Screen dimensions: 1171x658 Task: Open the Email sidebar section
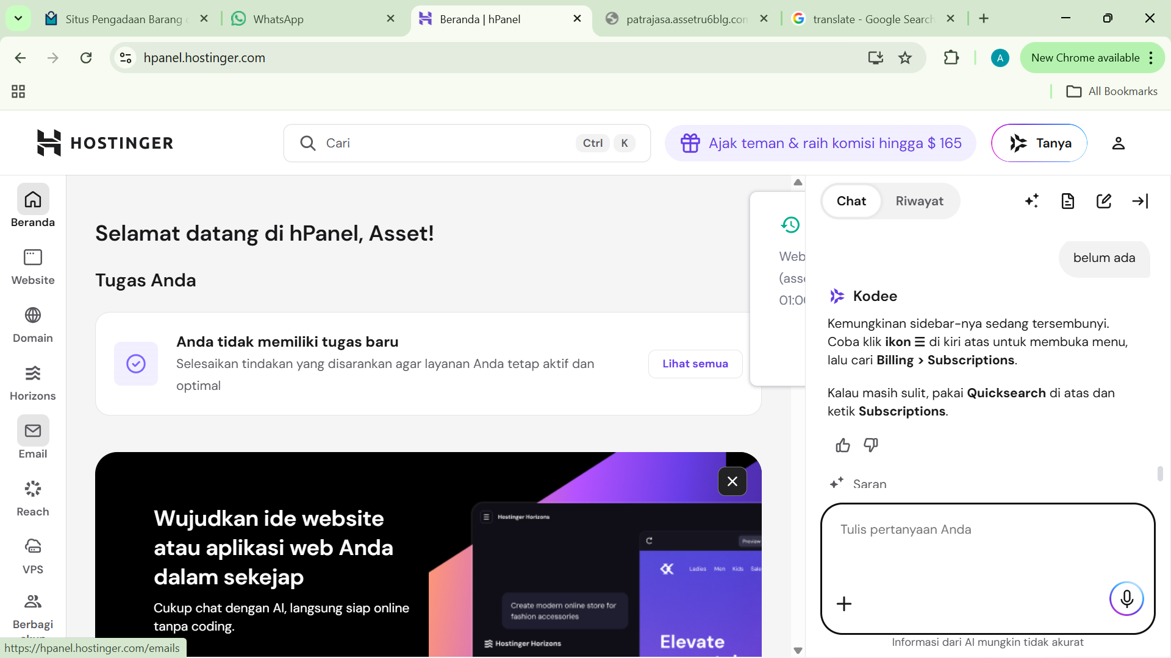point(33,437)
